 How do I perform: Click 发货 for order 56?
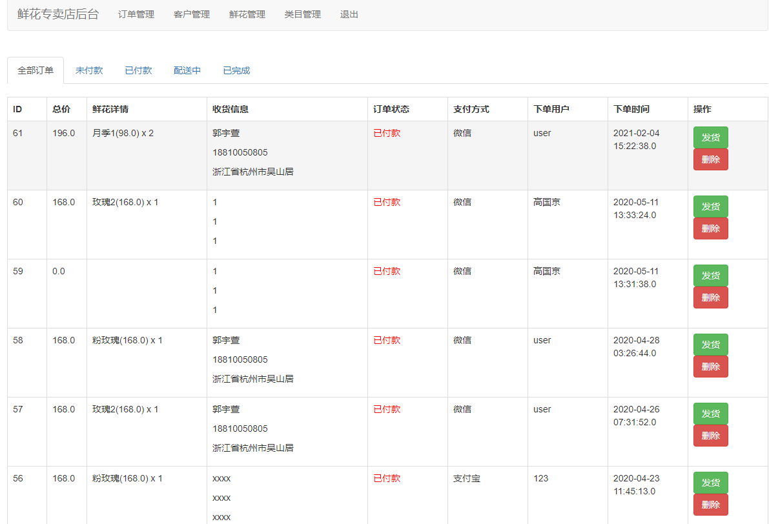710,482
